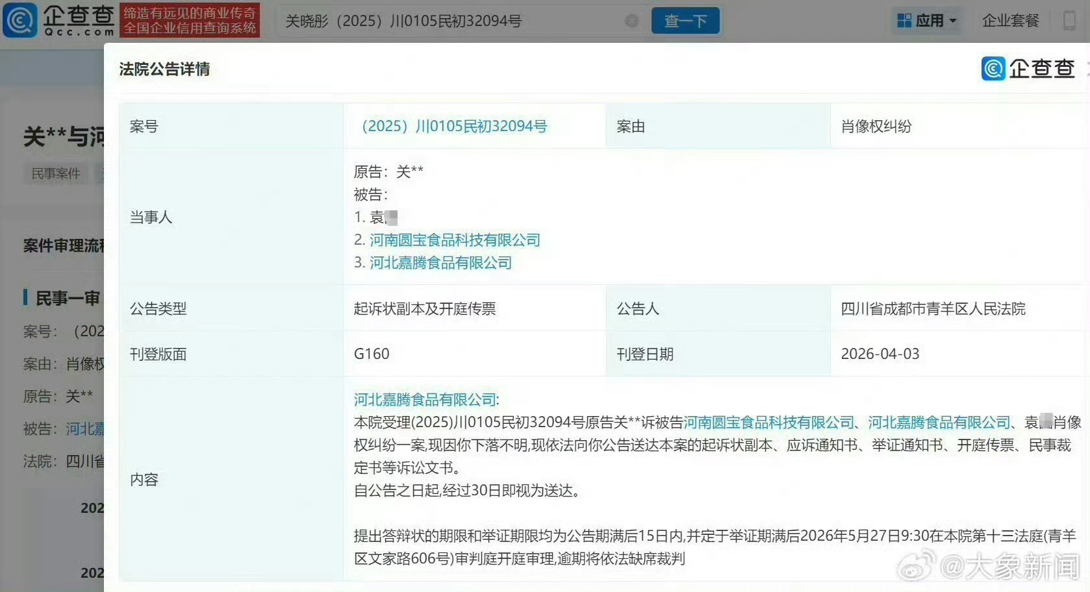Click the 查一下 search button
This screenshot has height=592, width=1090.
685,20
